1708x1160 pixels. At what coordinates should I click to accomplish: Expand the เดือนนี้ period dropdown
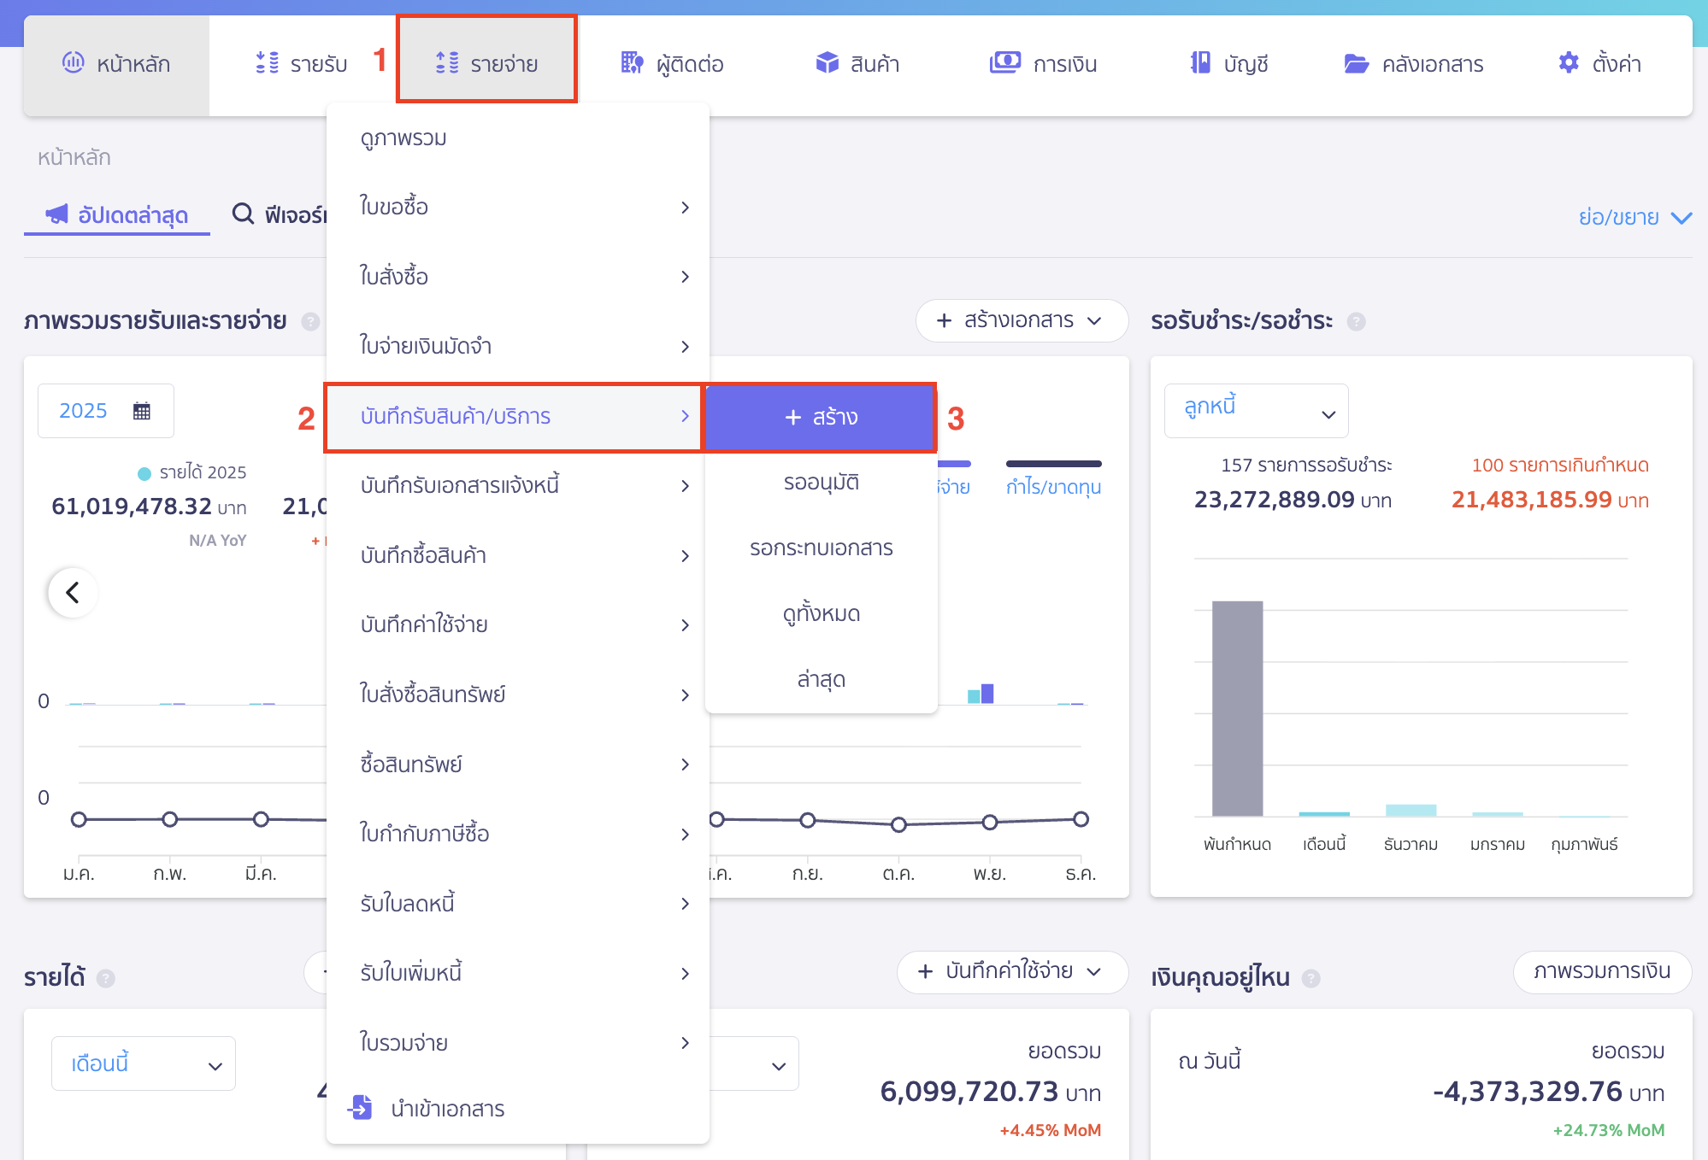click(x=144, y=1063)
